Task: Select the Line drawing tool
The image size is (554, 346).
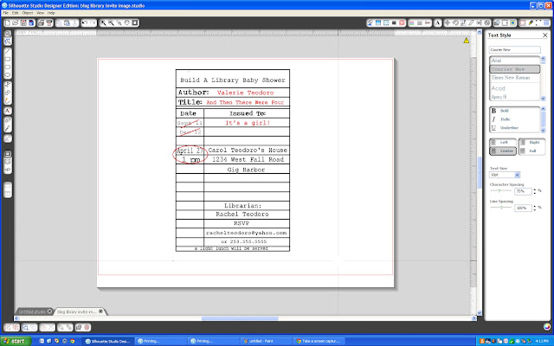Action: 8,51
